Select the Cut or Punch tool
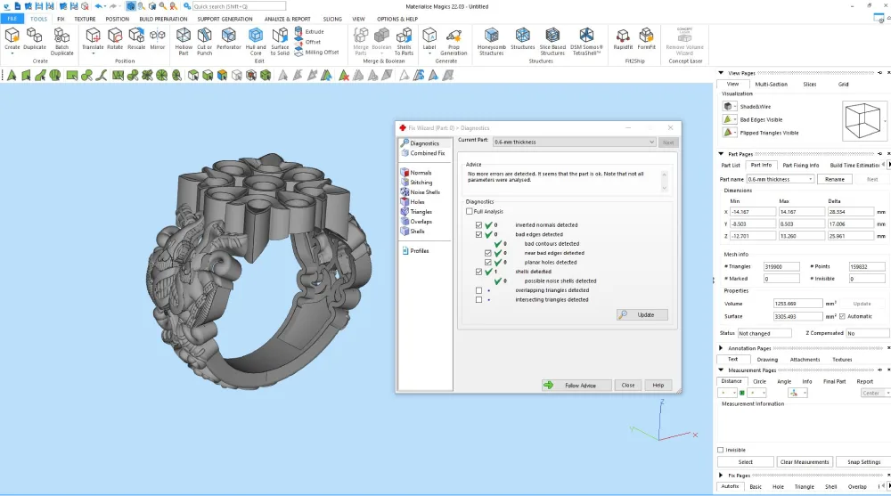 tap(205, 42)
